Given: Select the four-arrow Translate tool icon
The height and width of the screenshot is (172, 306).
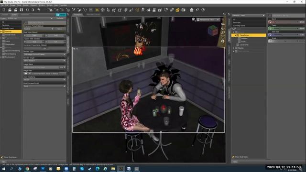Looking at the screenshot, I should (125, 10).
